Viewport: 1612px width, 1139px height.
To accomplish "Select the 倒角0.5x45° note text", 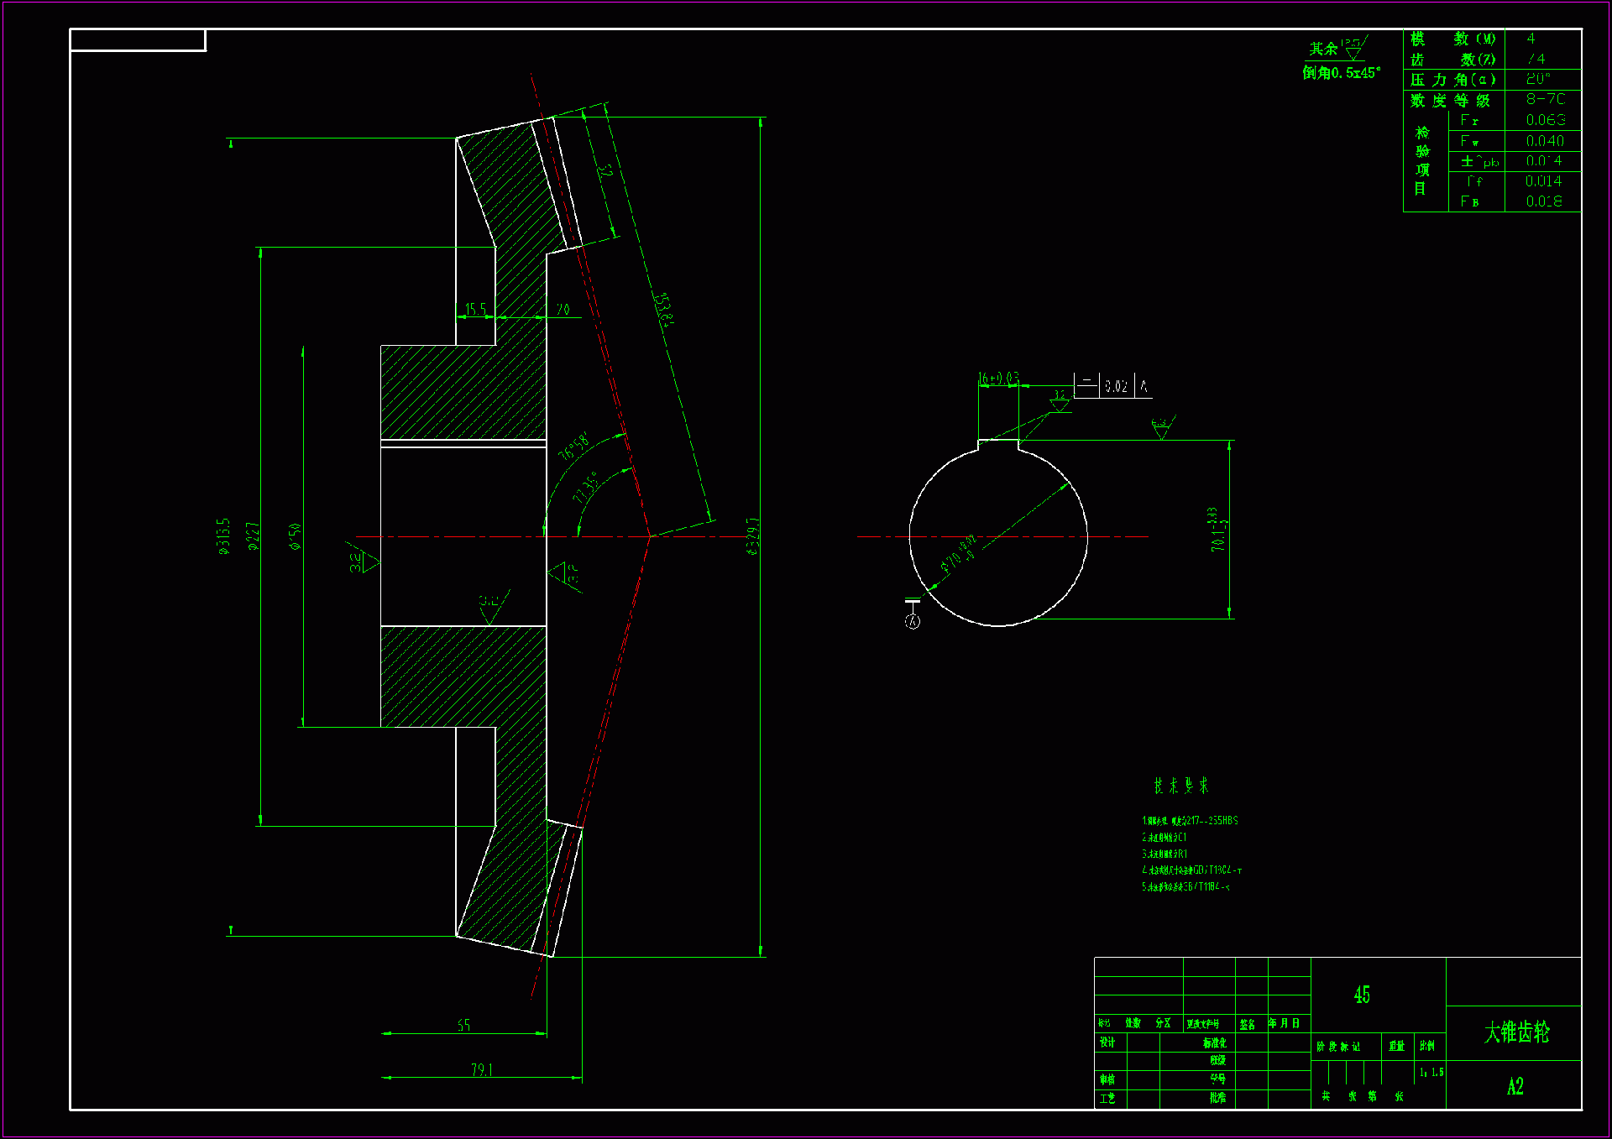I will coord(1341,73).
